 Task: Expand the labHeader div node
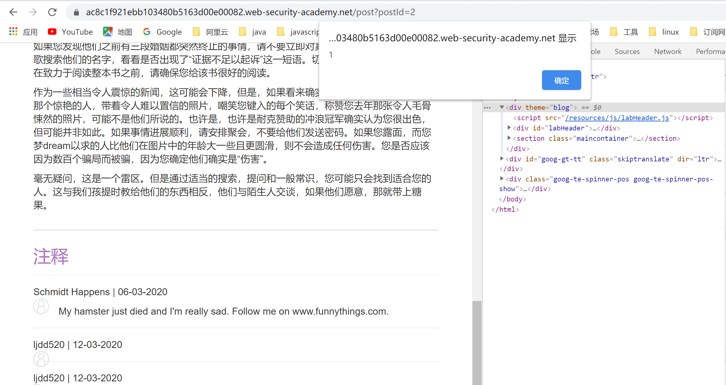(509, 128)
